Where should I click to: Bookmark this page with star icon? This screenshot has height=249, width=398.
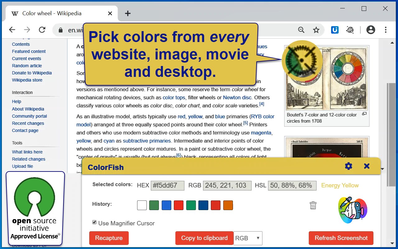coord(316,30)
